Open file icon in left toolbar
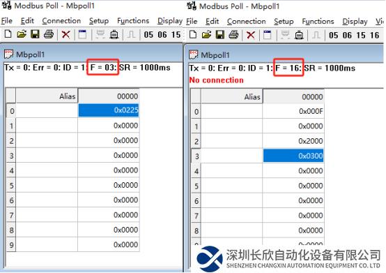 pos(22,34)
